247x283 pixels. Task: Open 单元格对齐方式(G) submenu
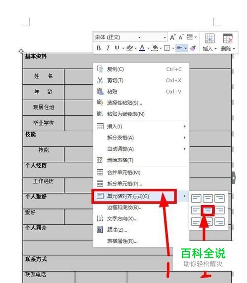pos(141,196)
